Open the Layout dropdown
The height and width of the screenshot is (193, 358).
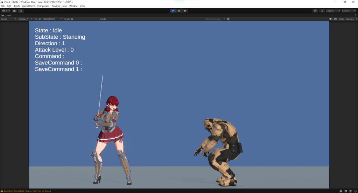coord(349,11)
